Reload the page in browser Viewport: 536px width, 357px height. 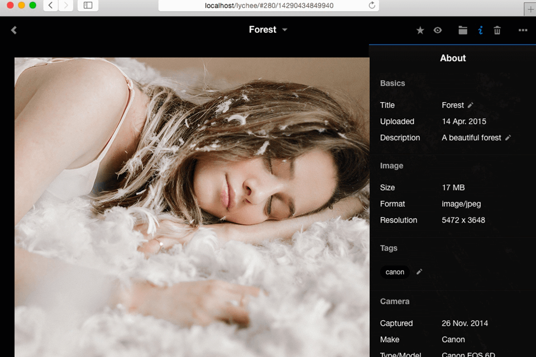tap(372, 5)
